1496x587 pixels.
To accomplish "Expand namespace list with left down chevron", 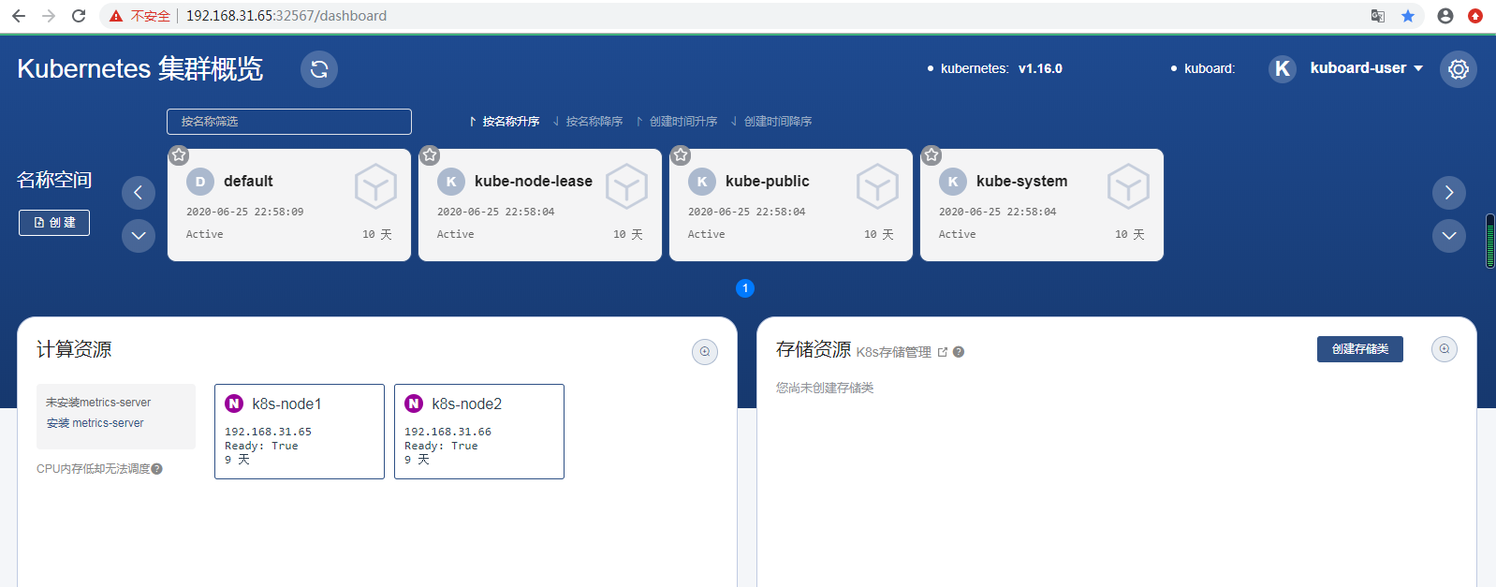I will coord(139,236).
